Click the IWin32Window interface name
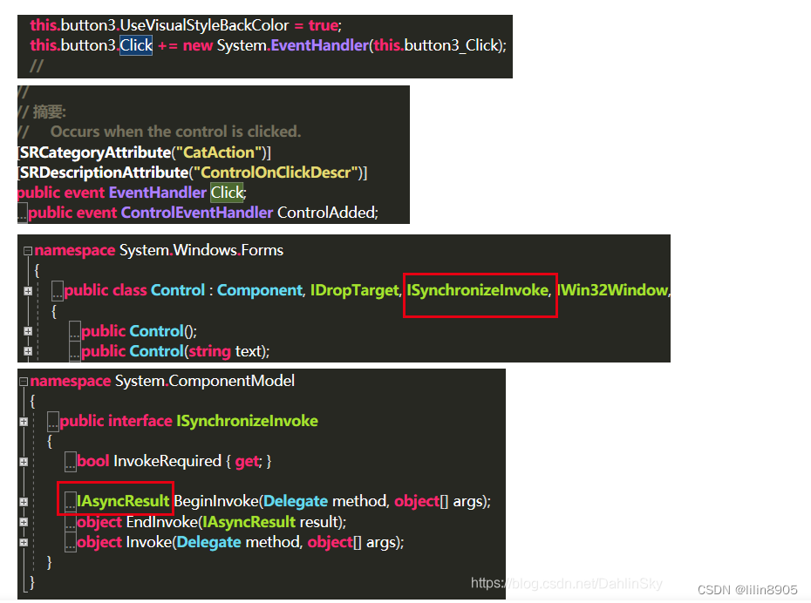 click(x=612, y=290)
